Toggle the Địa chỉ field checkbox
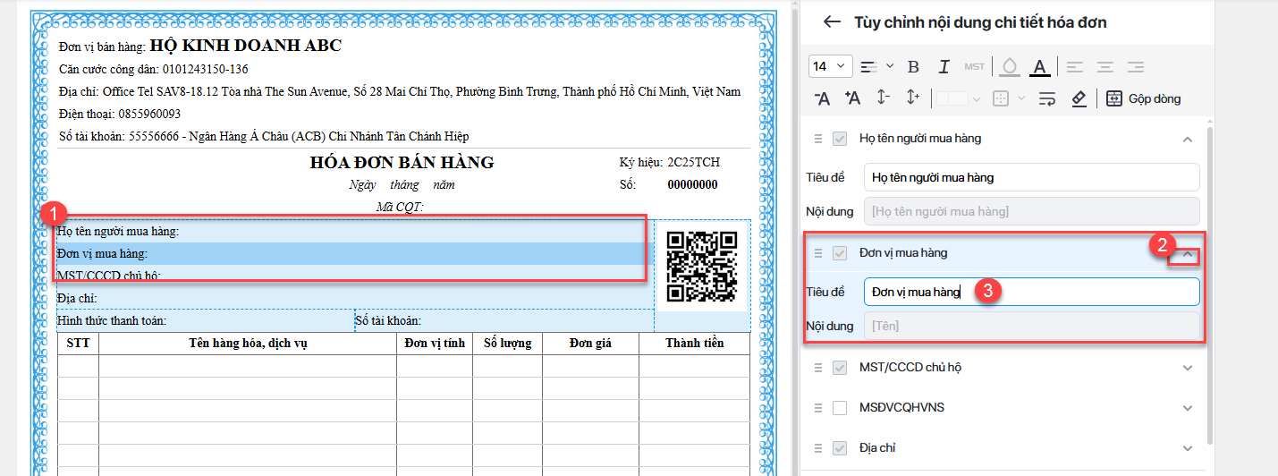This screenshot has height=476, width=1278. tap(840, 448)
